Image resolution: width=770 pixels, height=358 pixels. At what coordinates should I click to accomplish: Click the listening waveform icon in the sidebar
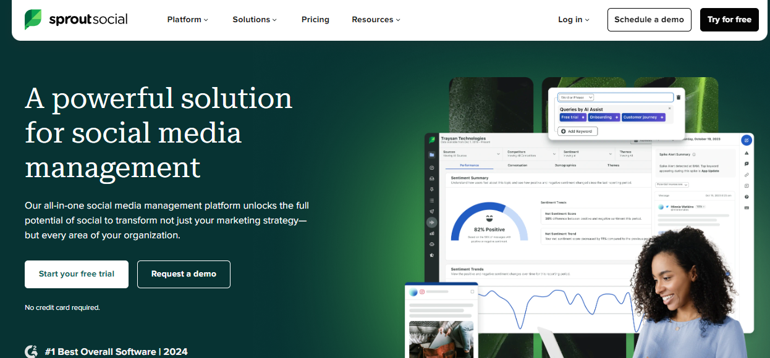pyautogui.click(x=432, y=222)
